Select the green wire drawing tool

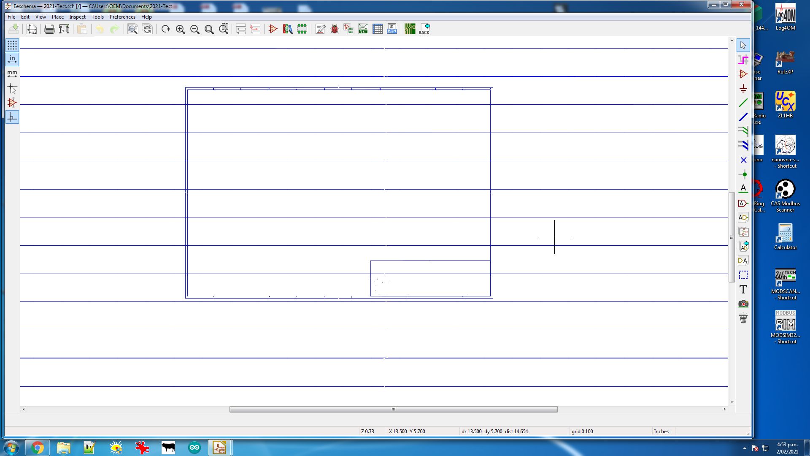point(743,103)
